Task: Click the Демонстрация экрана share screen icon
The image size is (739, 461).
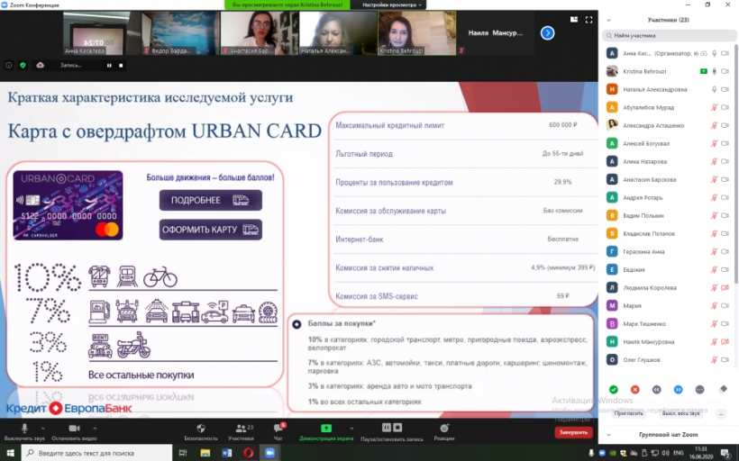Action: (325, 428)
